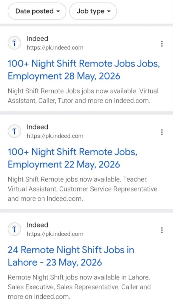Click snippet mentioning Sales Executive, Sales Representative
This screenshot has width=173, height=307.
point(79,287)
